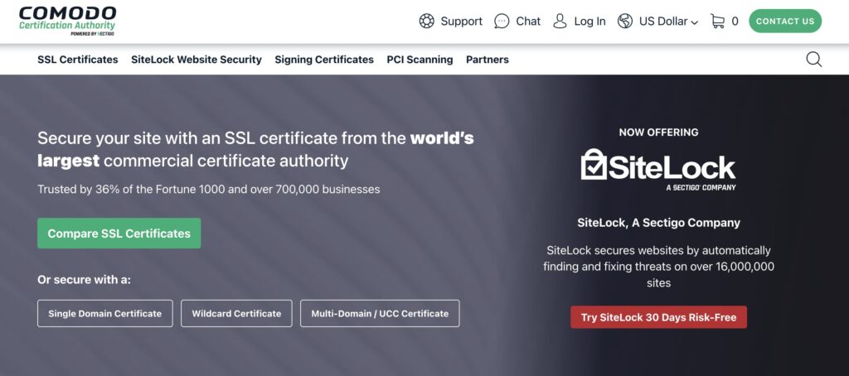Image resolution: width=849 pixels, height=376 pixels.
Task: Open the PCI Scanning menu
Action: pos(420,60)
